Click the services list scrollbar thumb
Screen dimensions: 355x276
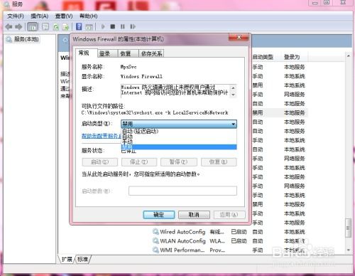[349, 228]
